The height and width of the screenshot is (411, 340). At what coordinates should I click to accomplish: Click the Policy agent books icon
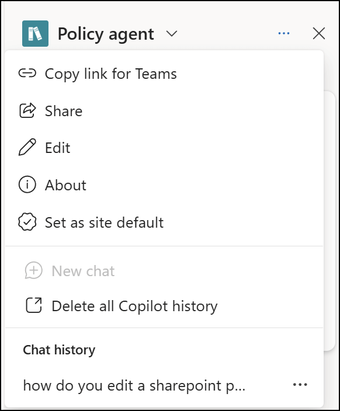(35, 33)
